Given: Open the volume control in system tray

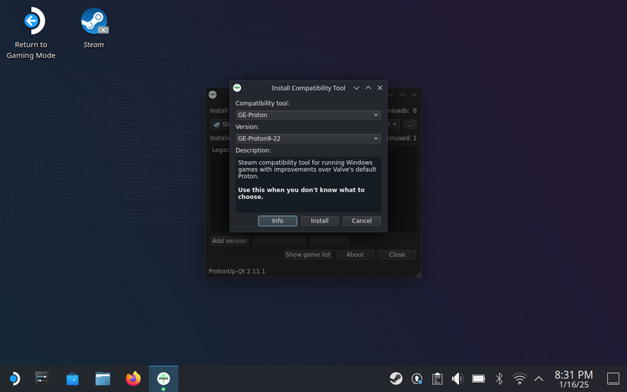Looking at the screenshot, I should pos(458,378).
